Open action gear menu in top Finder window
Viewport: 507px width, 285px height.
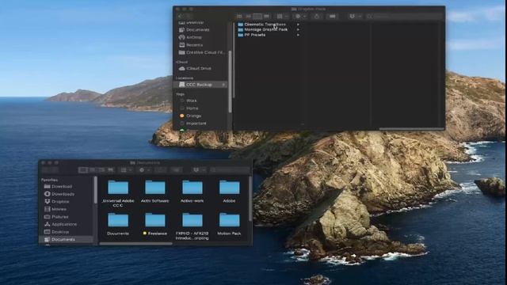300,16
